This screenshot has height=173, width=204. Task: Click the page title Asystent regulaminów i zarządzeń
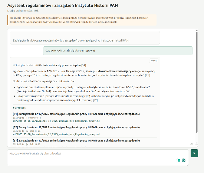tap(62, 6)
